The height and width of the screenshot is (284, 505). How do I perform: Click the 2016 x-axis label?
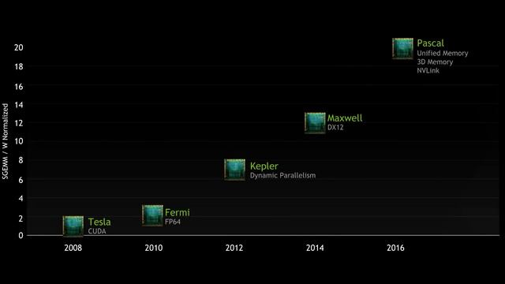click(x=395, y=248)
